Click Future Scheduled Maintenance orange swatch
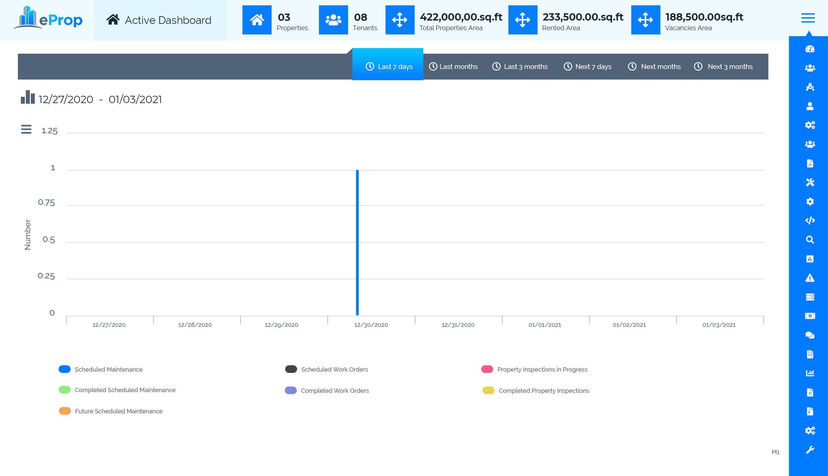Image resolution: width=828 pixels, height=476 pixels. point(65,411)
